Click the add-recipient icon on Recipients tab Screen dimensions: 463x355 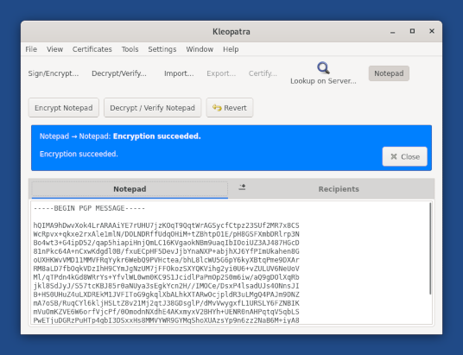pos(242,187)
